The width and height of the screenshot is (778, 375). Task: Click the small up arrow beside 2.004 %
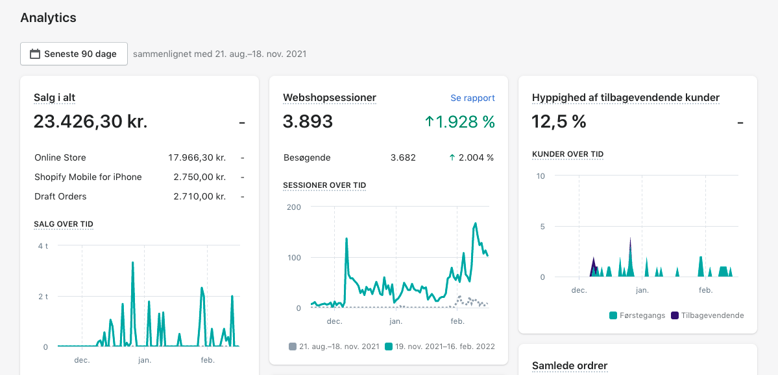pos(452,157)
